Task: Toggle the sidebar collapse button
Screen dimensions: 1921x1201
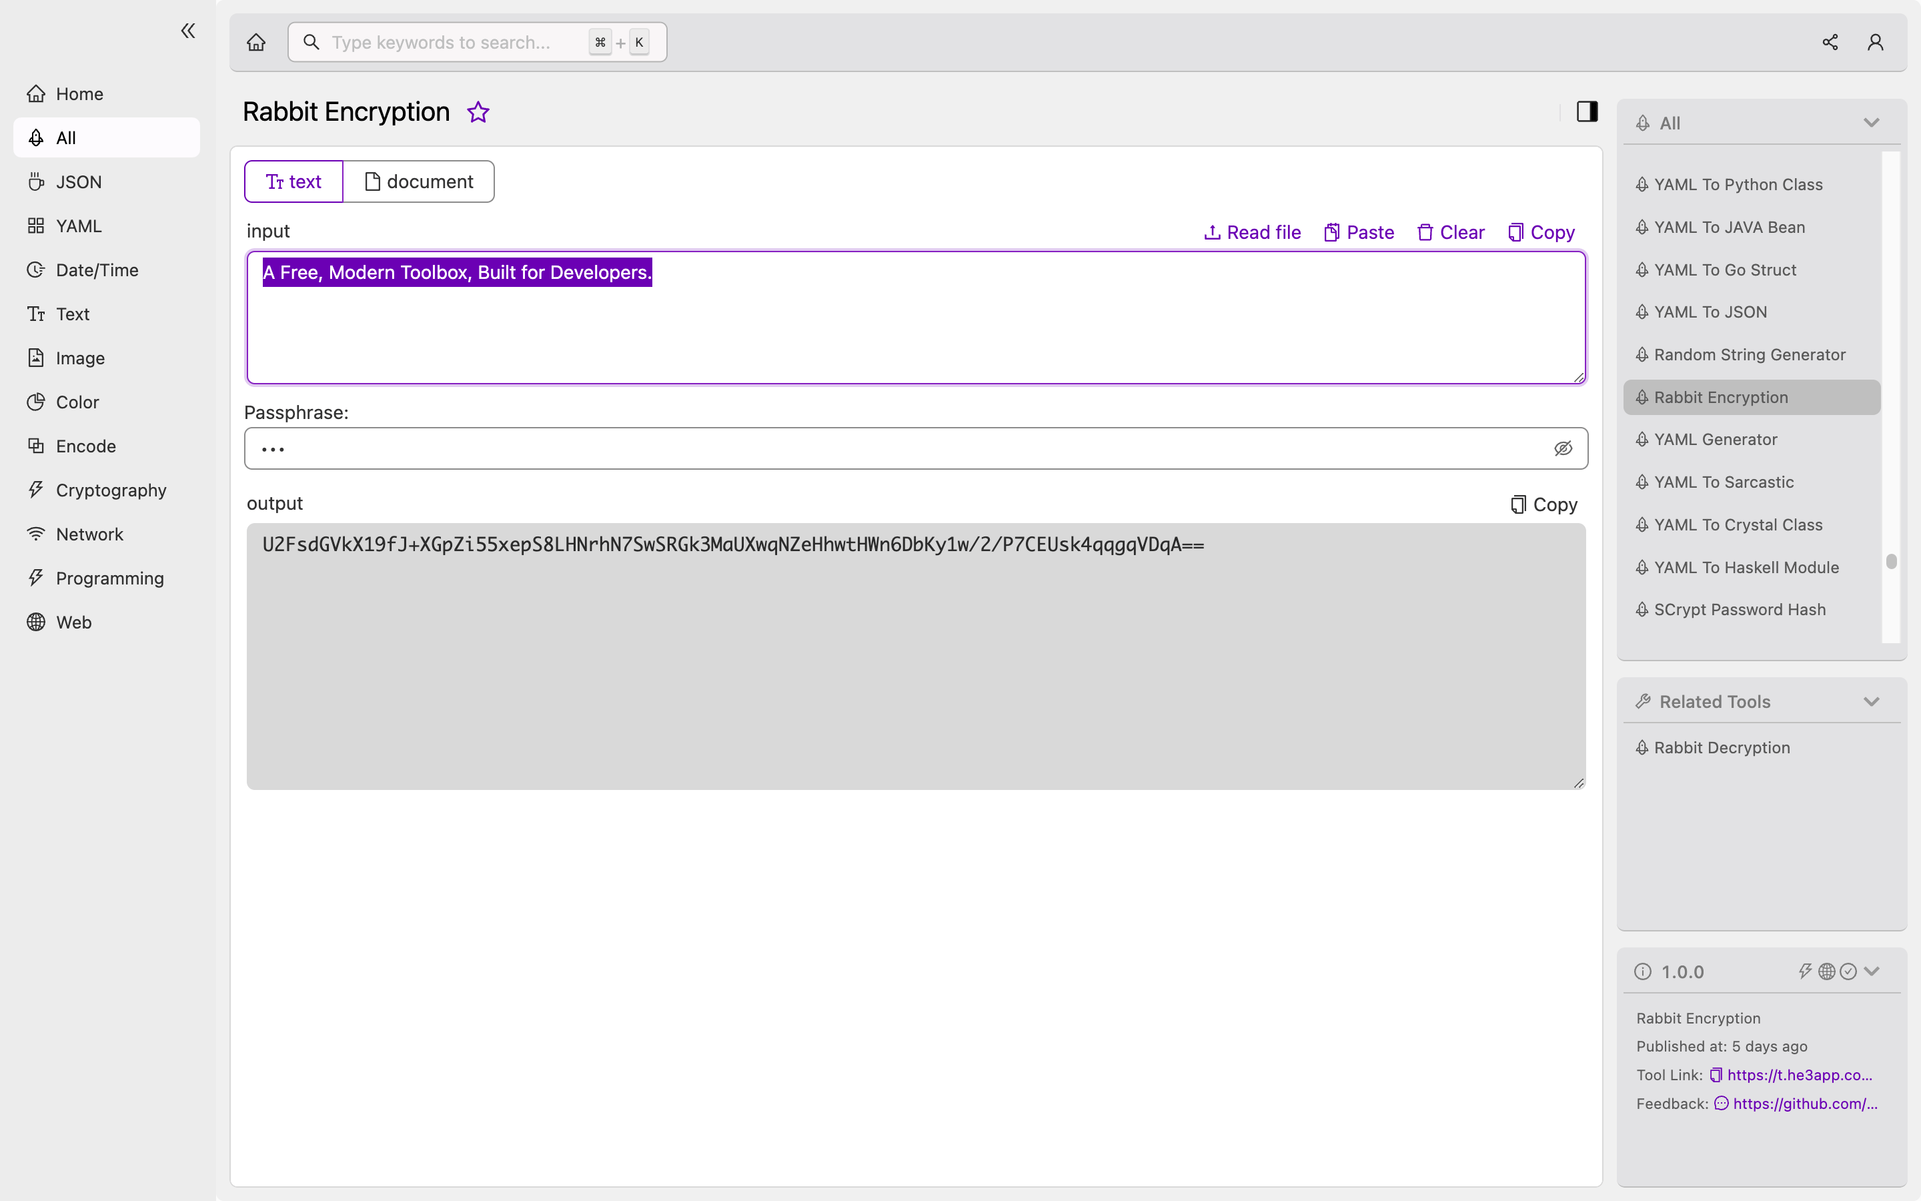Action: [188, 31]
